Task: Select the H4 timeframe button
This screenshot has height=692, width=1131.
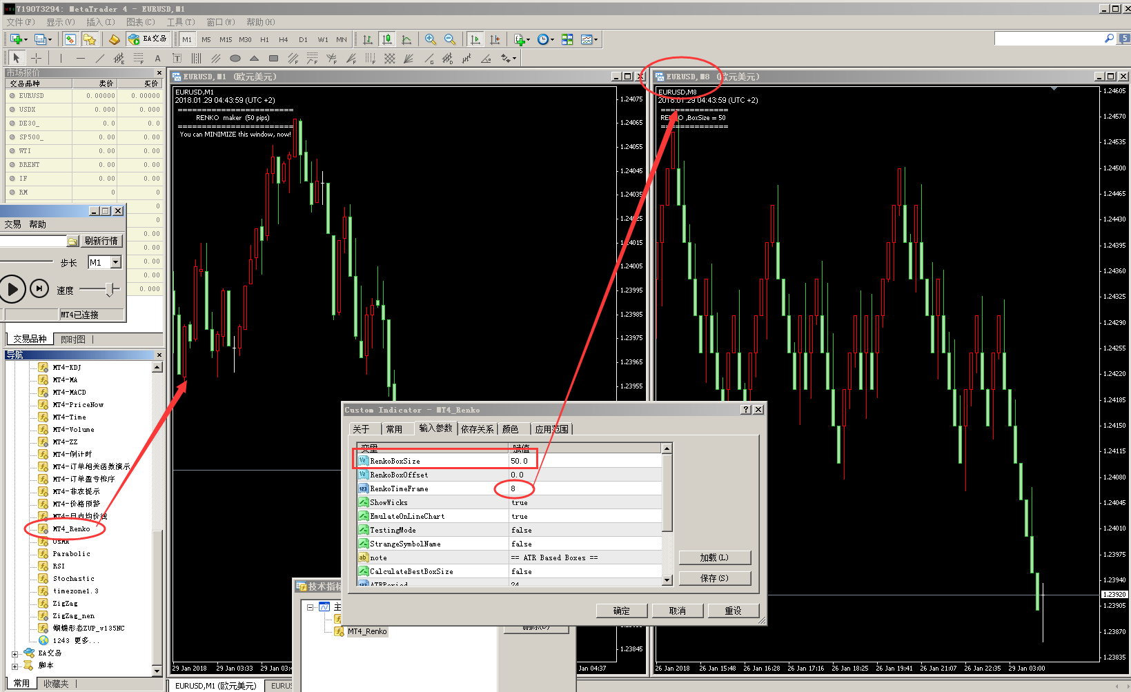Action: 284,40
